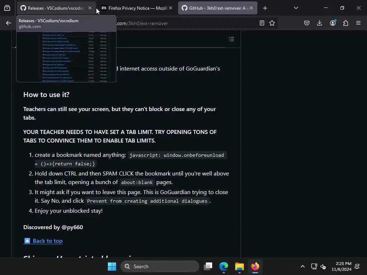Click the address bar URL field
The width and height of the screenshot is (367, 275).
point(185,23)
